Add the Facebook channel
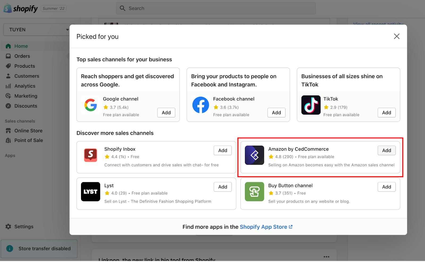This screenshot has height=262, width=425. tap(277, 113)
